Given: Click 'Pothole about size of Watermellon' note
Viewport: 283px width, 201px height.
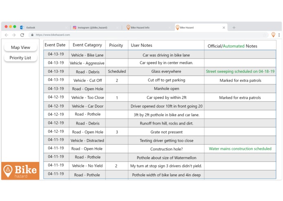Looking at the screenshot, I should click(x=167, y=158).
